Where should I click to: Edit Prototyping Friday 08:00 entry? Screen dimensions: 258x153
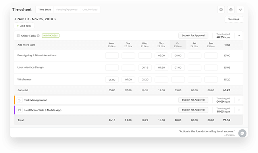178,55
